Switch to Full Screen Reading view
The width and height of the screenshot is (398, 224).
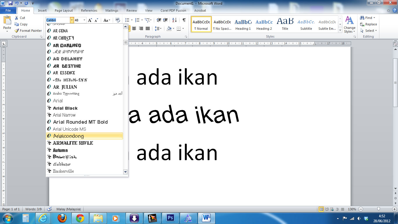(327, 209)
